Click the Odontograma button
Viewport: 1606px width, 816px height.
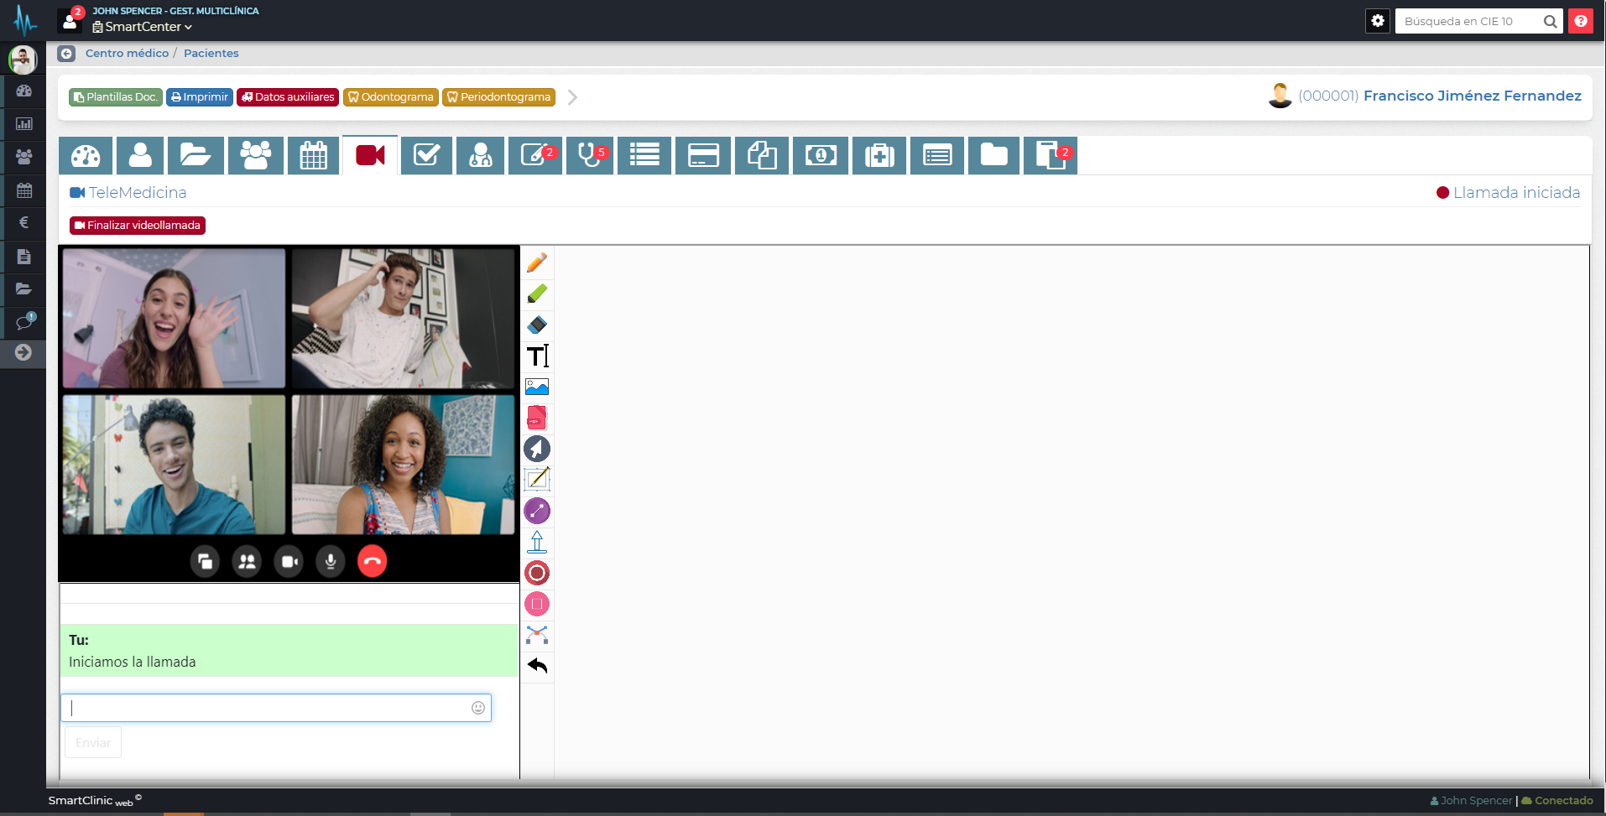(391, 97)
